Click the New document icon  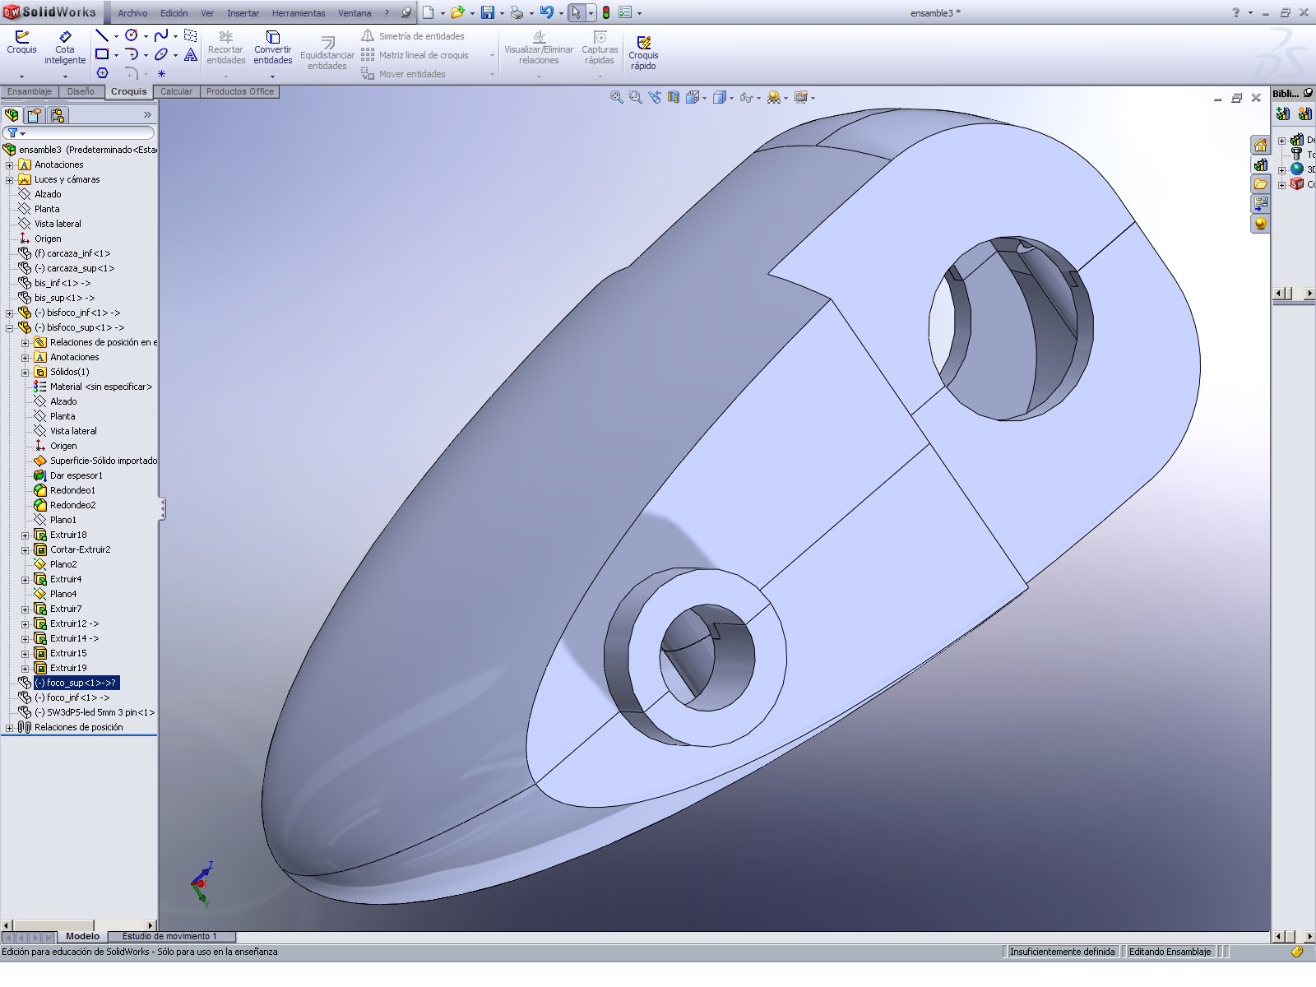(x=429, y=12)
